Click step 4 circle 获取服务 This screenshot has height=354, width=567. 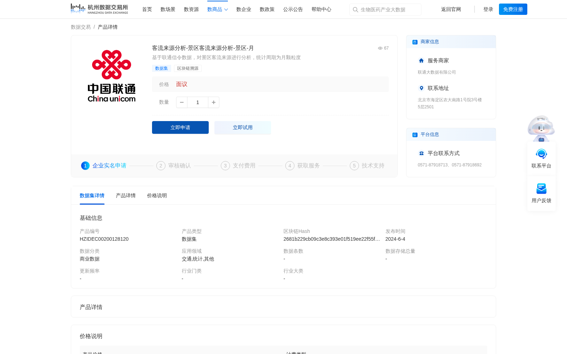click(290, 166)
